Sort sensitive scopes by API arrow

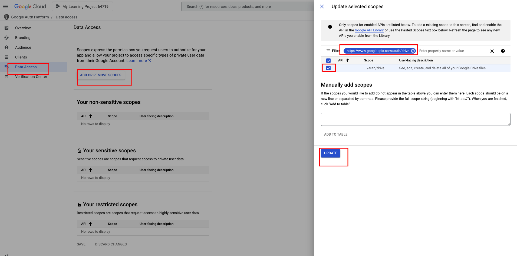click(91, 170)
